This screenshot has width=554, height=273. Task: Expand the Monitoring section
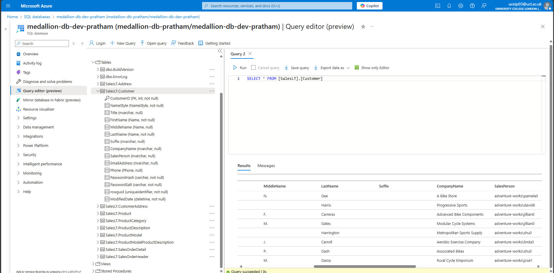pyautogui.click(x=32, y=173)
